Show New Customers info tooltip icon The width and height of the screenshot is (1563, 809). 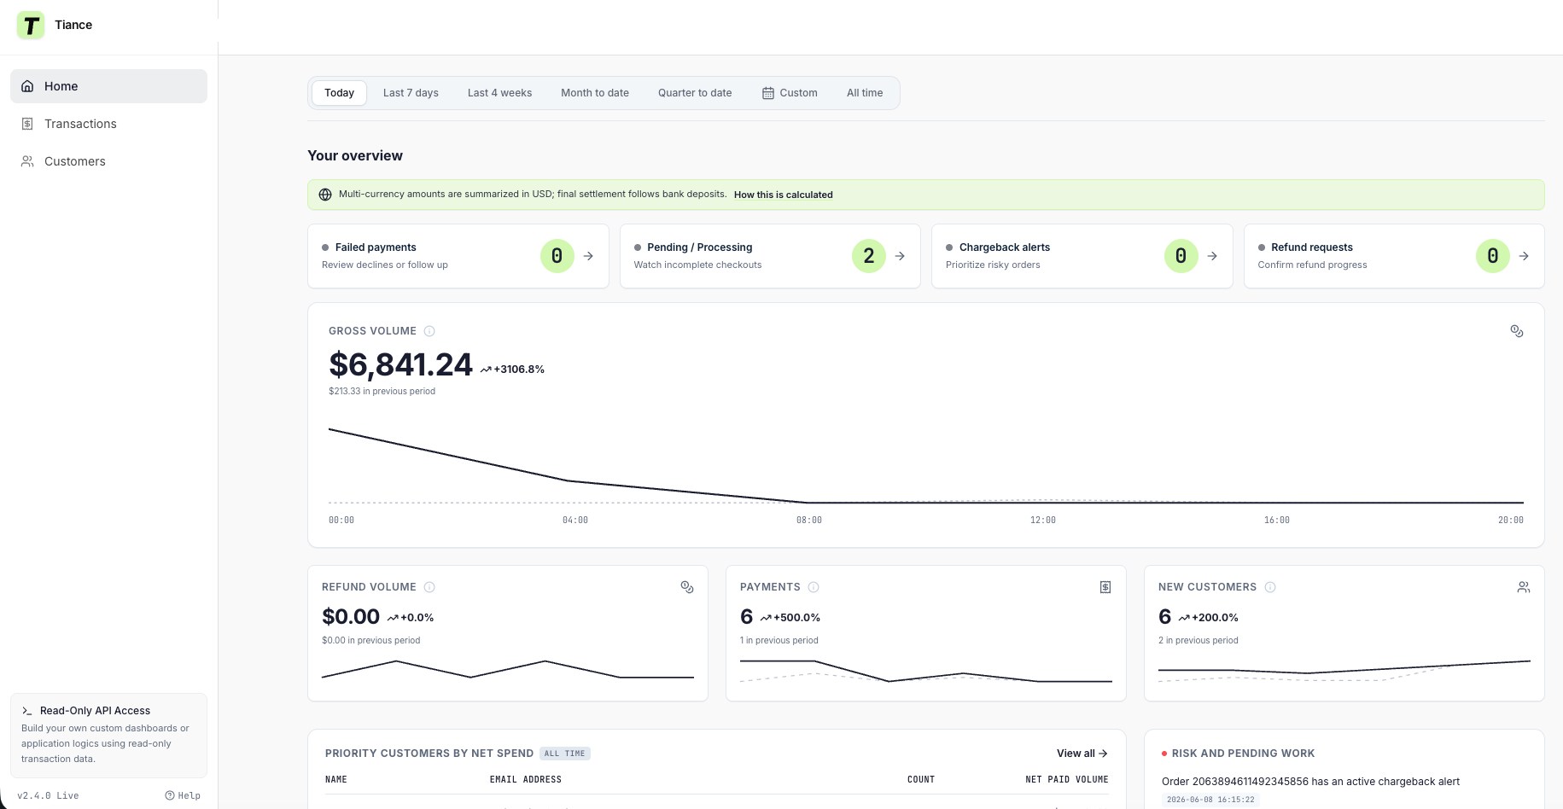pos(1270,587)
